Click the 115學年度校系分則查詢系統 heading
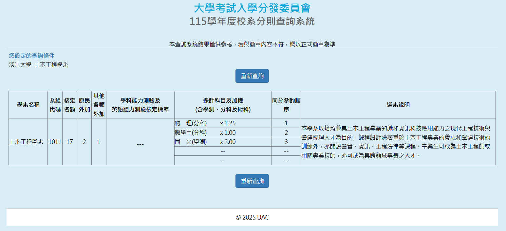506x231 pixels. coord(252,21)
